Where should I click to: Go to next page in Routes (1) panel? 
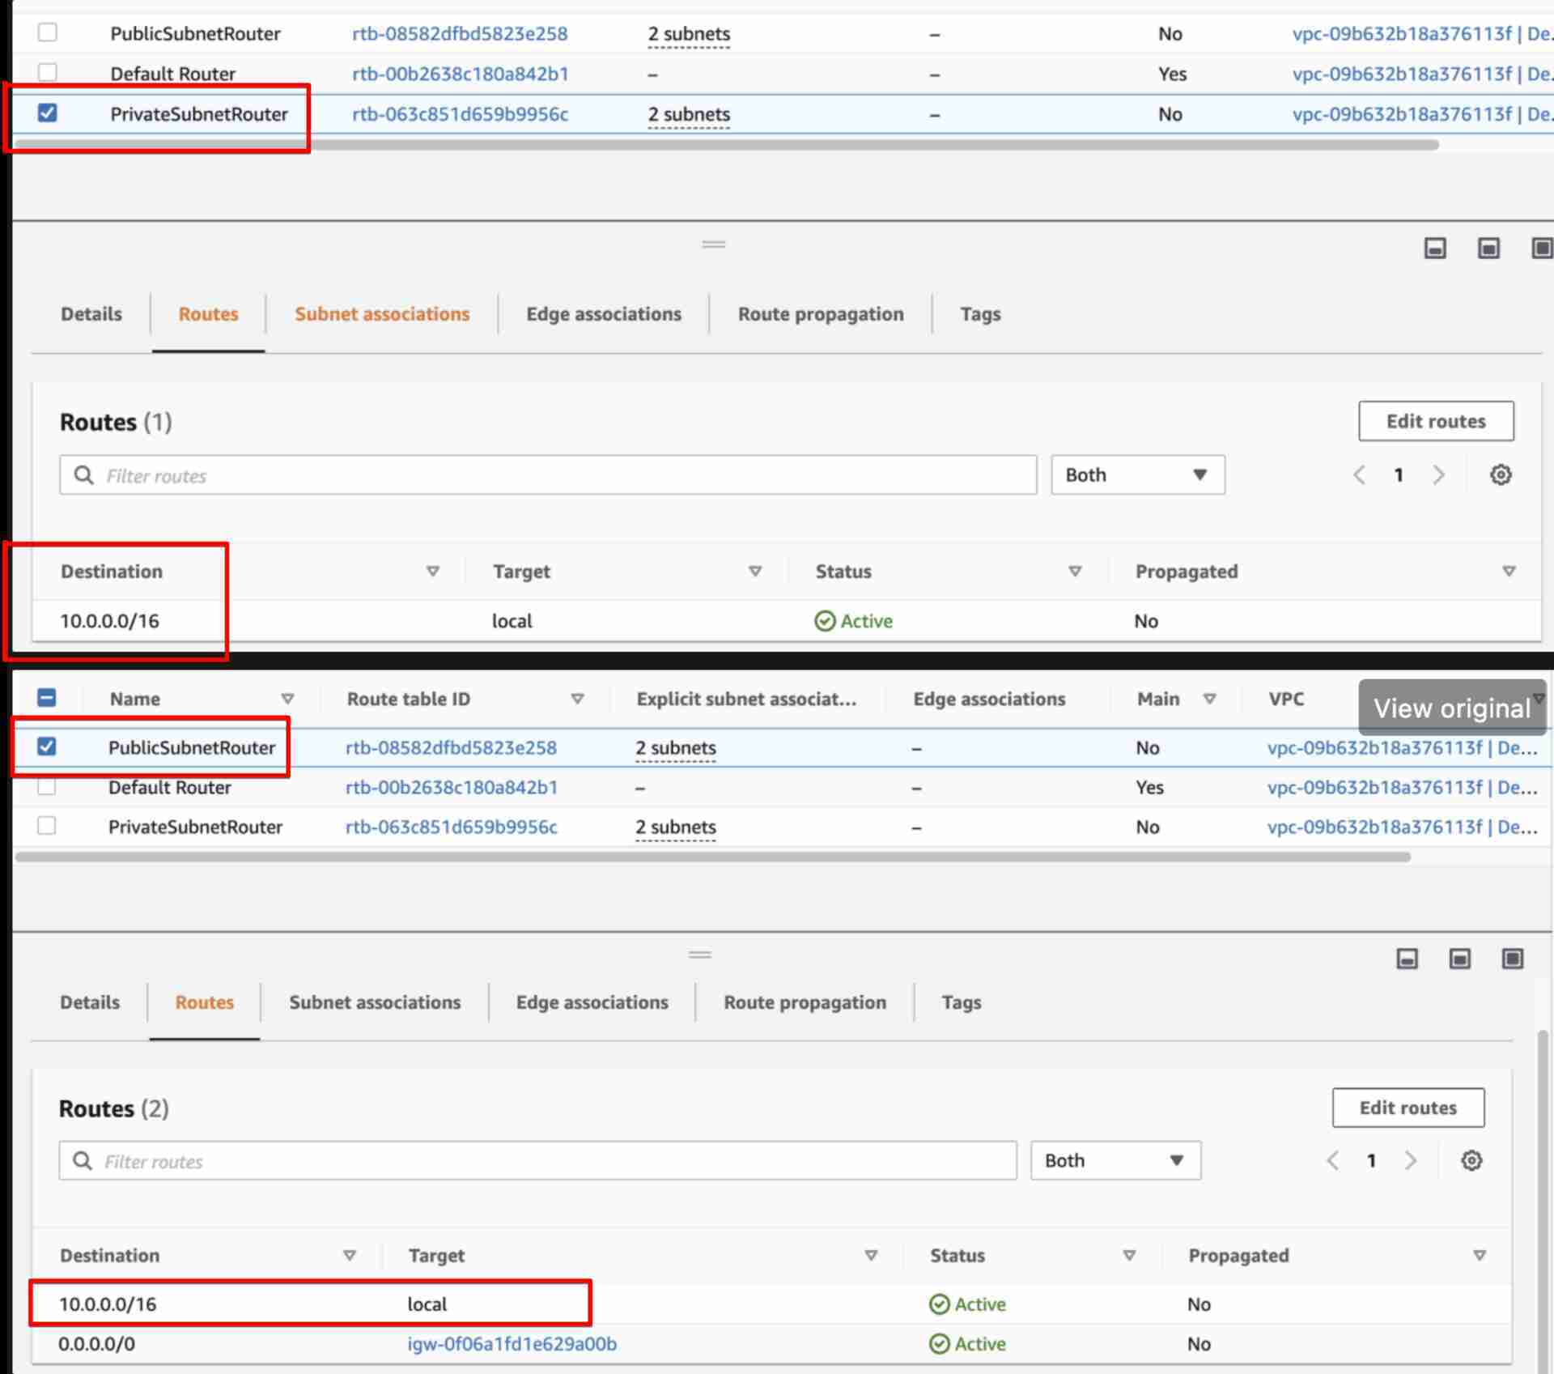click(1438, 475)
